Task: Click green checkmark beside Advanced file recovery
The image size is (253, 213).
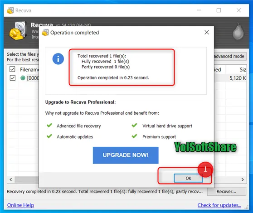Action: [x=49, y=125]
